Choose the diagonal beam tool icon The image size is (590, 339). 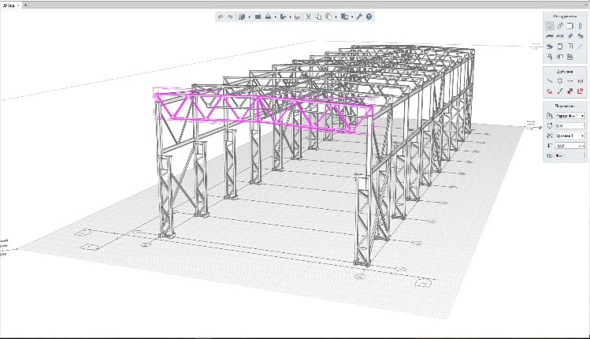pos(570,35)
